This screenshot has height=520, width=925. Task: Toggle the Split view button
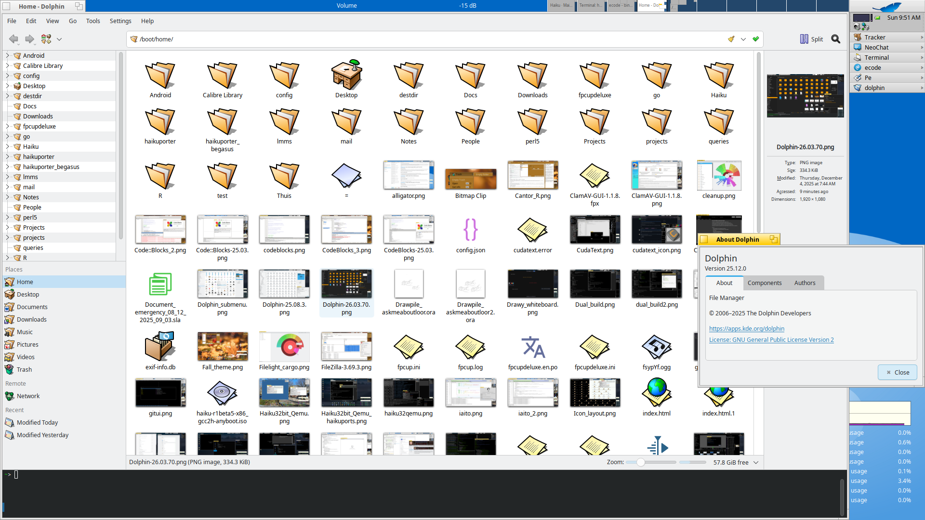(x=811, y=39)
